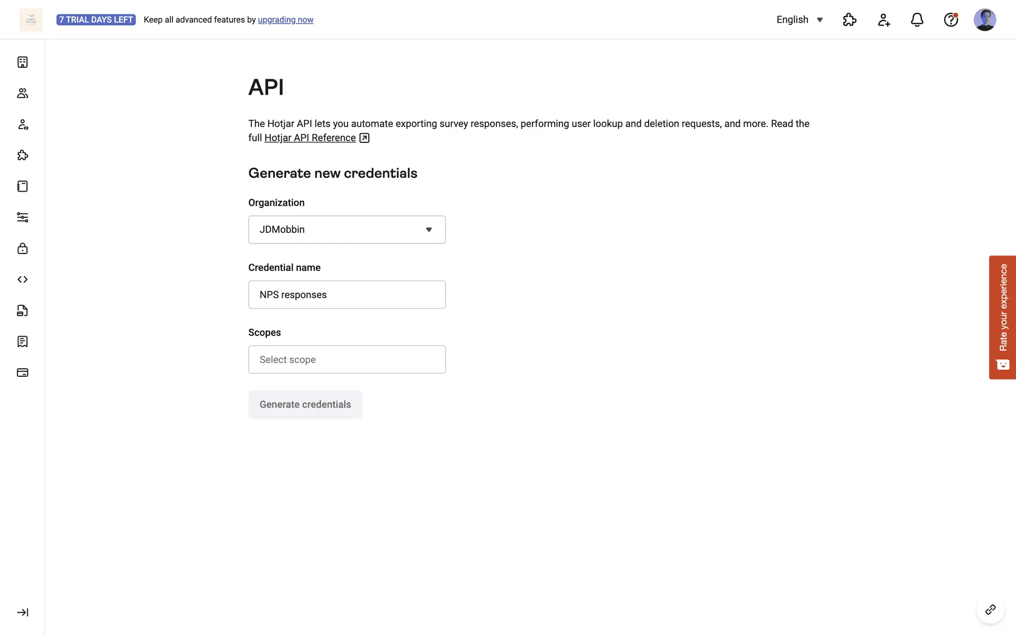Open the Organization dropdown showing JDMobbin

pos(347,230)
